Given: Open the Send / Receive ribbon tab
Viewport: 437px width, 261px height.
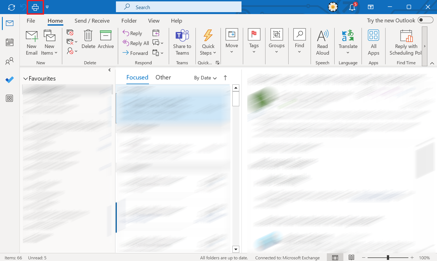Looking at the screenshot, I should click(x=92, y=21).
